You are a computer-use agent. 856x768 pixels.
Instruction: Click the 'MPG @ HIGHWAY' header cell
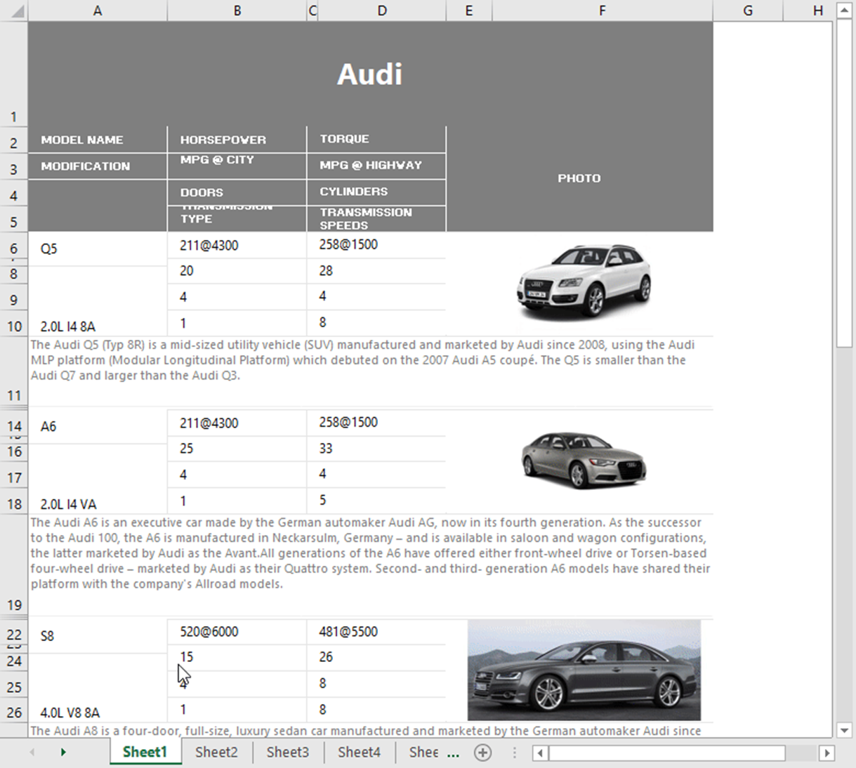pyautogui.click(x=376, y=166)
